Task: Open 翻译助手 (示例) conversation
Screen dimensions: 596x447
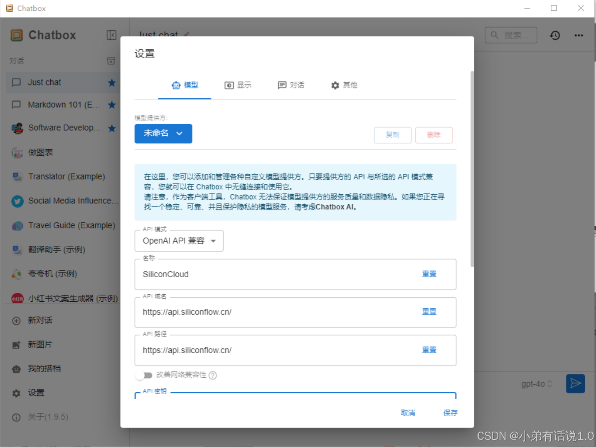Action: pyautogui.click(x=62, y=249)
